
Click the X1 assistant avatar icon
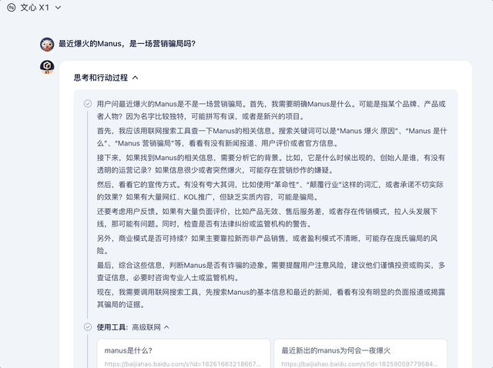[x=47, y=68]
